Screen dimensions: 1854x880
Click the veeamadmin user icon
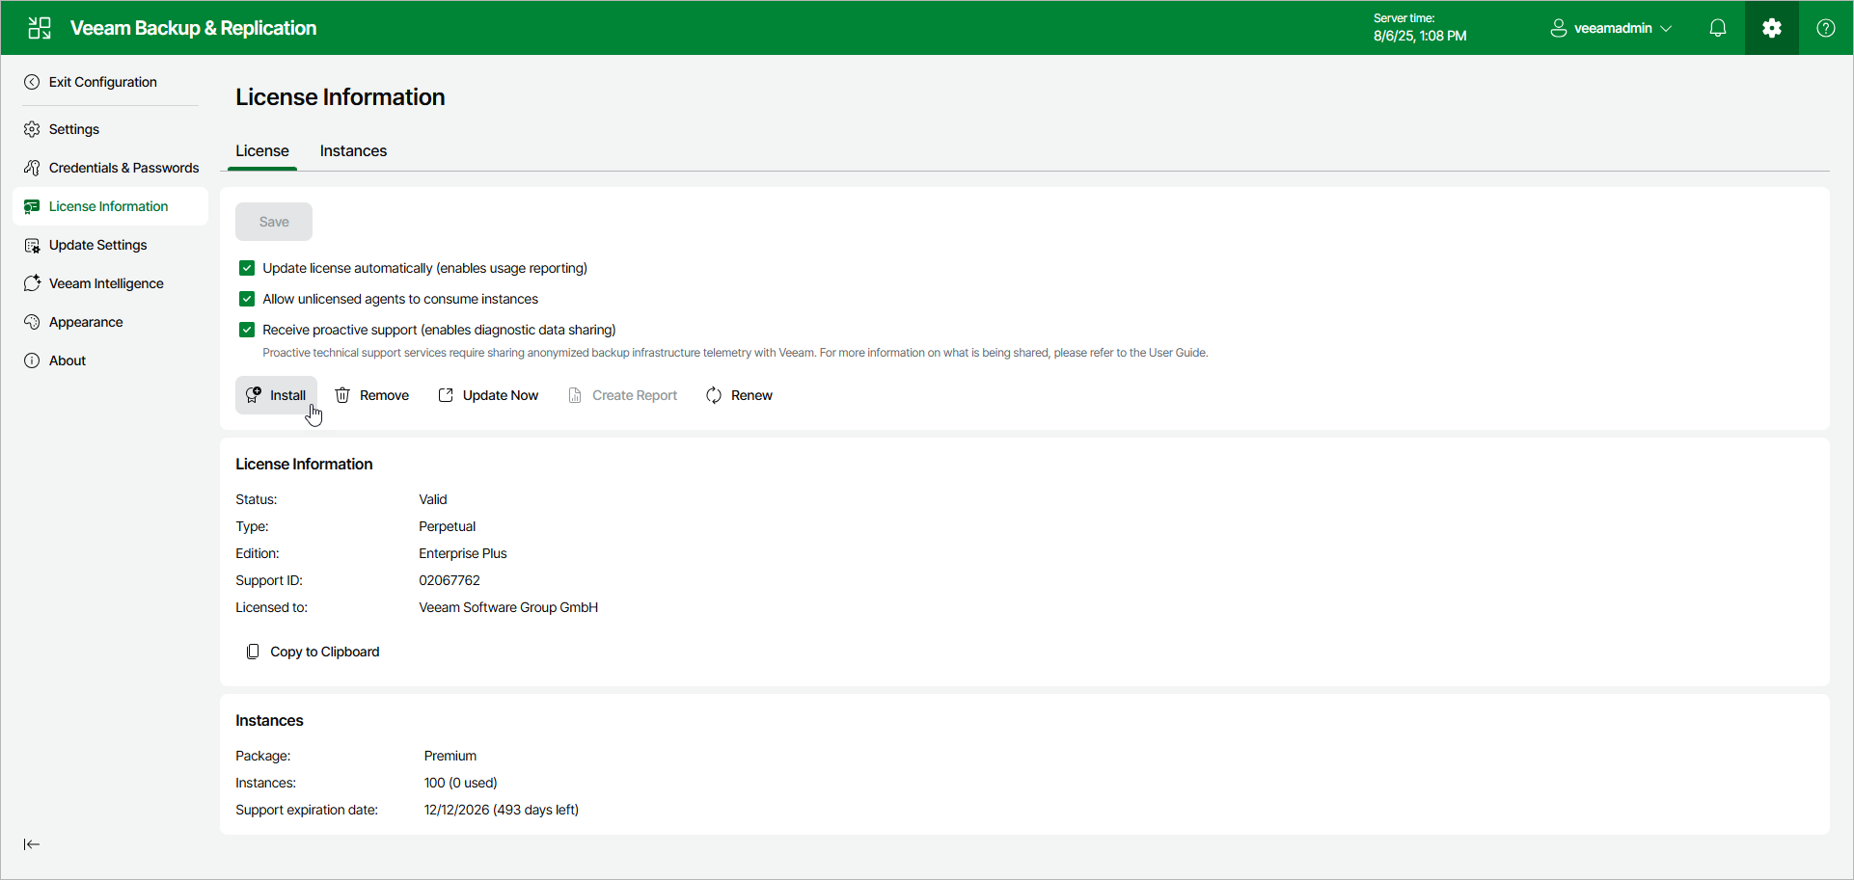(1558, 28)
